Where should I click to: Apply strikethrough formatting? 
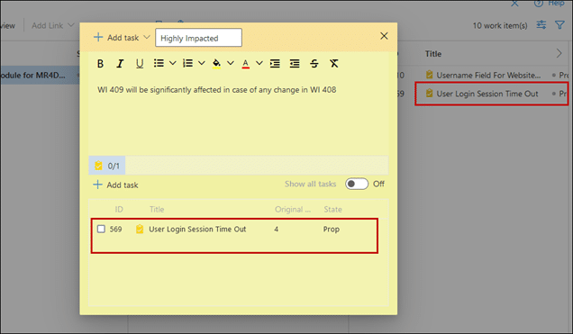pos(314,64)
